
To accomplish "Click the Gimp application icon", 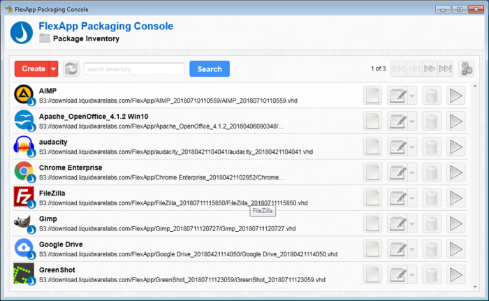I will [x=24, y=223].
